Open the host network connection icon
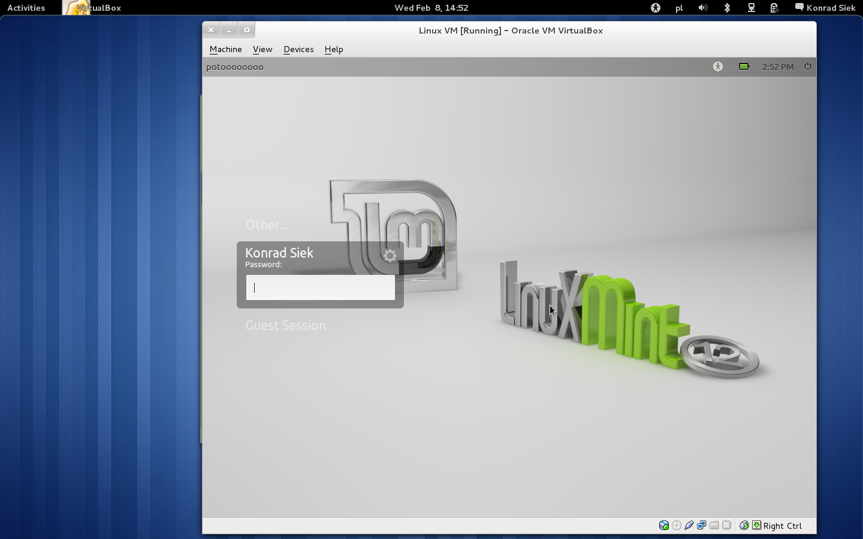 pyautogui.click(x=751, y=8)
